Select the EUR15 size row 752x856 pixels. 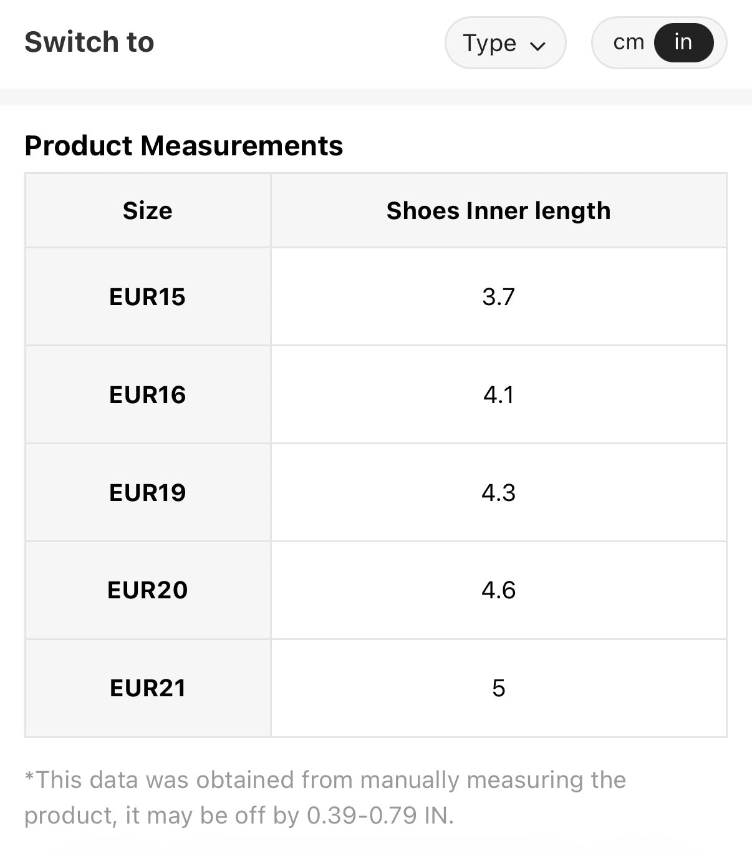point(147,297)
